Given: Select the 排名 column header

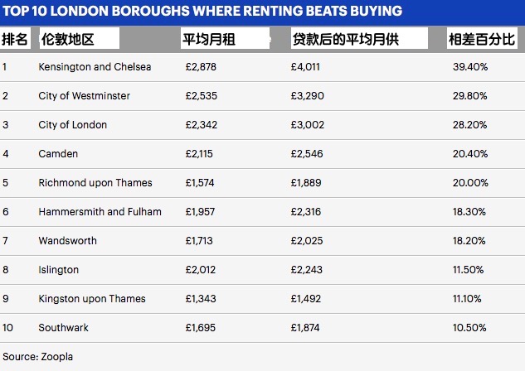Looking at the screenshot, I should 15,39.
